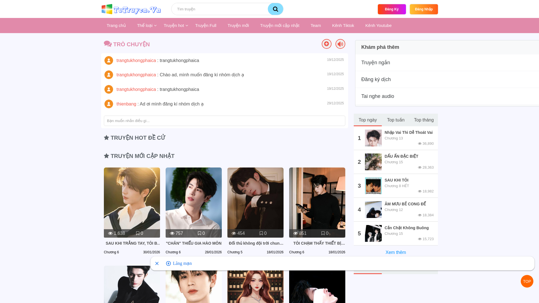
Task: Click the bookmark icon on the 454-views story
Action: (261, 233)
